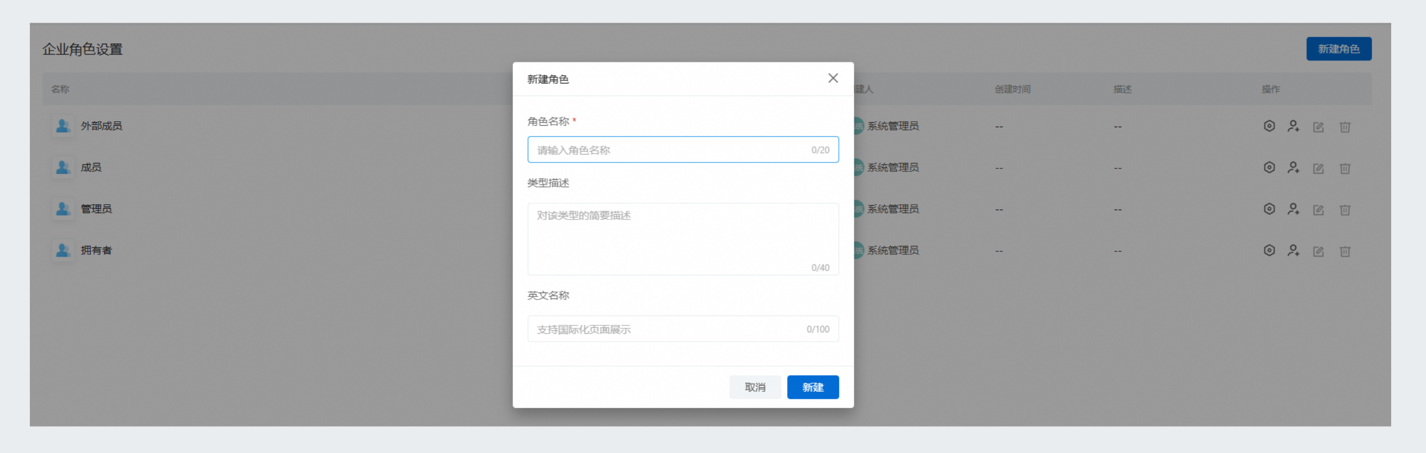This screenshot has width=1426, height=453.
Task: Add member icon in 拥有者 row
Action: (1293, 250)
